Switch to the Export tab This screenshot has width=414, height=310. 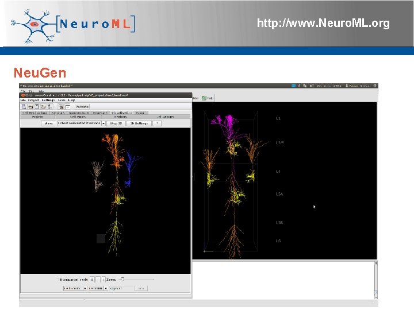click(x=140, y=113)
